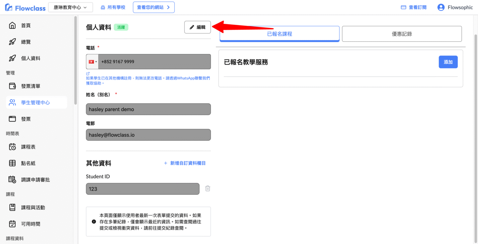Open 調課申請審批 calendar icon in sidebar
This screenshot has height=244, width=478.
[12, 180]
